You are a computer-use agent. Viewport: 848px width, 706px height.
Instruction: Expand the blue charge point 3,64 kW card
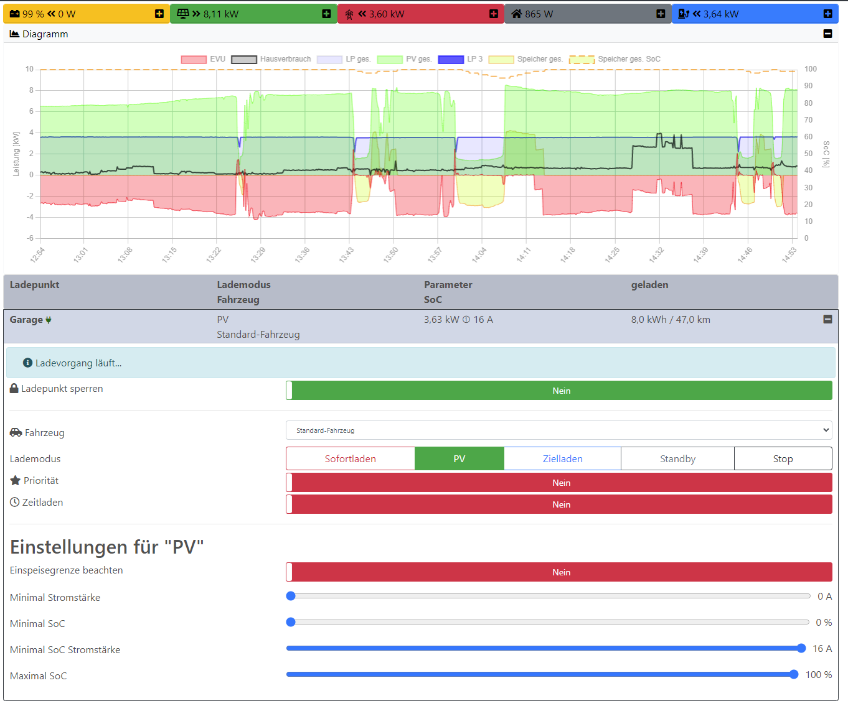(827, 14)
